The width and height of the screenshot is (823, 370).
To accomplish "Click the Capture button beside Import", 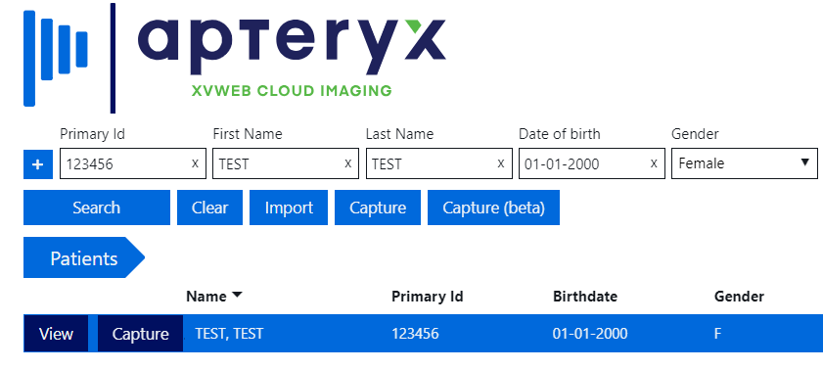I will (x=378, y=208).
